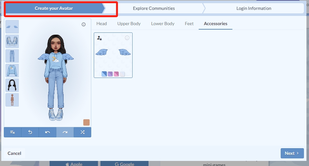309x166 pixels.
Task: Go to the Feet tab
Action: pos(189,24)
